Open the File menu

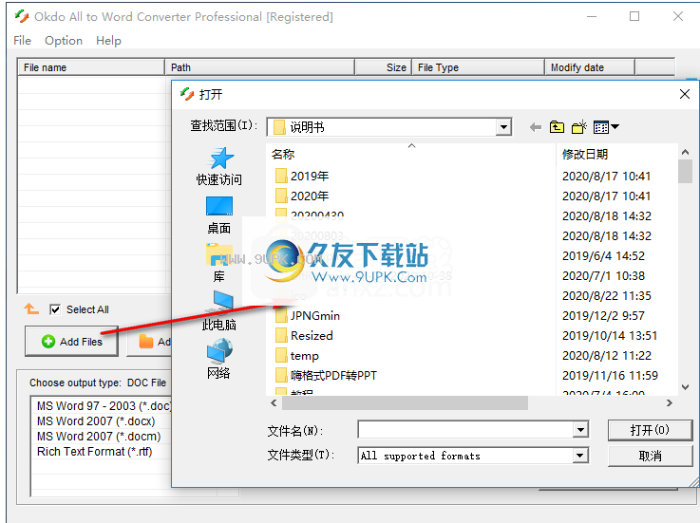(x=22, y=41)
